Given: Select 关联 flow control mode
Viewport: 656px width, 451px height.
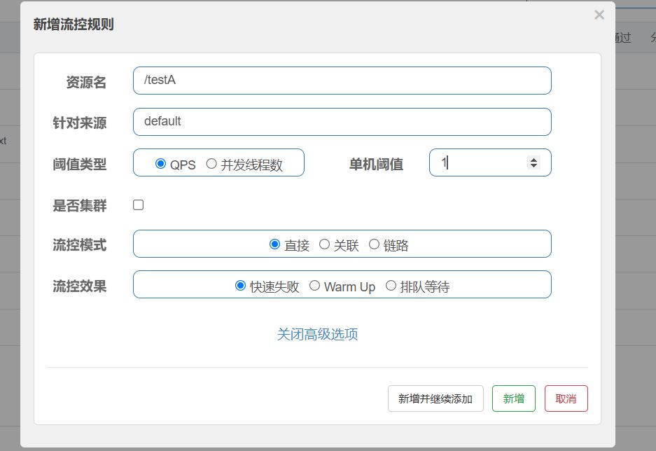Looking at the screenshot, I should pos(324,244).
